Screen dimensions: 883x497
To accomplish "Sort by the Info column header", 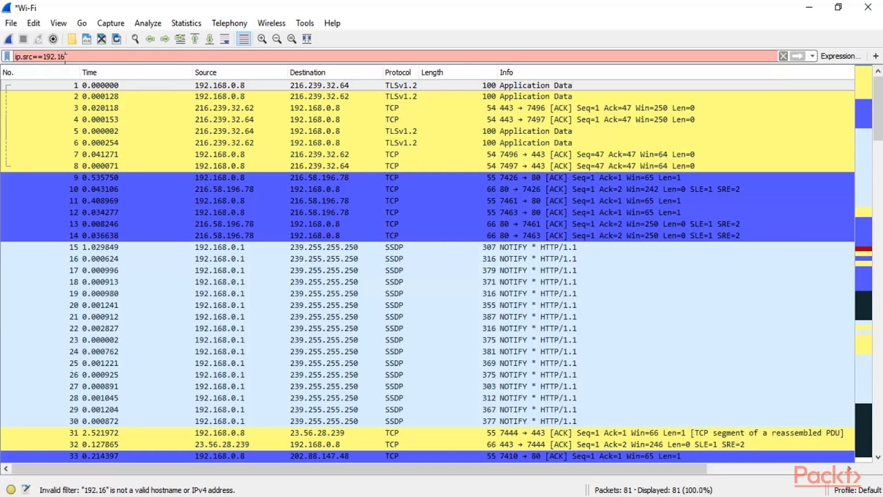I will 676,72.
